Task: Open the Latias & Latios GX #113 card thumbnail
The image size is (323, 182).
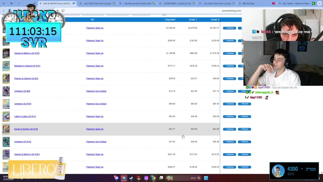Action: [x=6, y=117]
